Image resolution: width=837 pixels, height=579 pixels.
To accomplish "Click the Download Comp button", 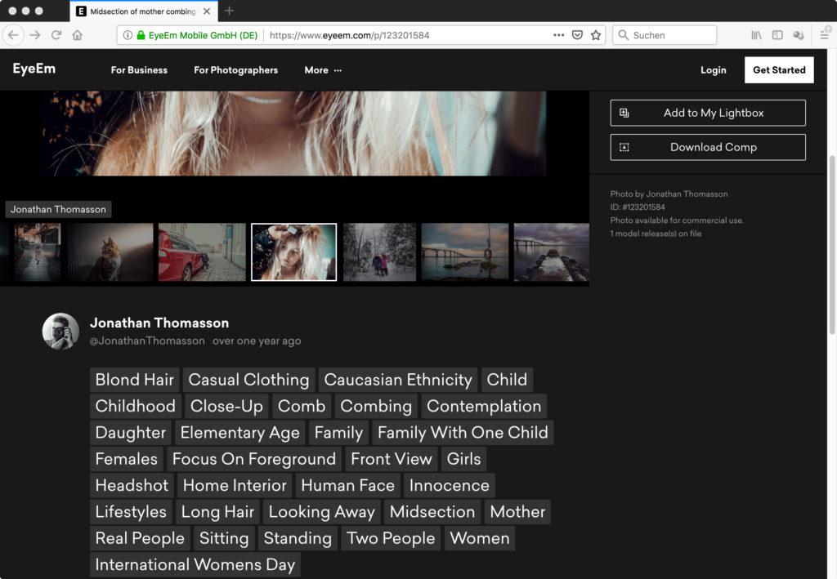I will (x=708, y=147).
